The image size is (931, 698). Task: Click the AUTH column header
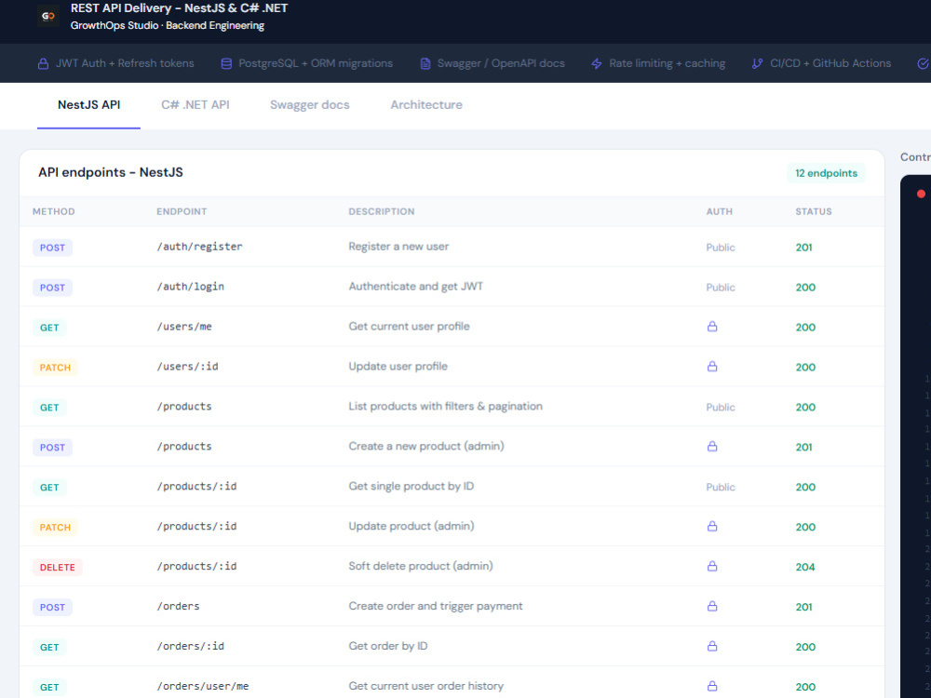tap(719, 211)
